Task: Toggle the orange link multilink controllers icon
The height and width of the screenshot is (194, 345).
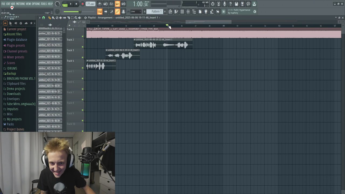Action: tap(118, 12)
